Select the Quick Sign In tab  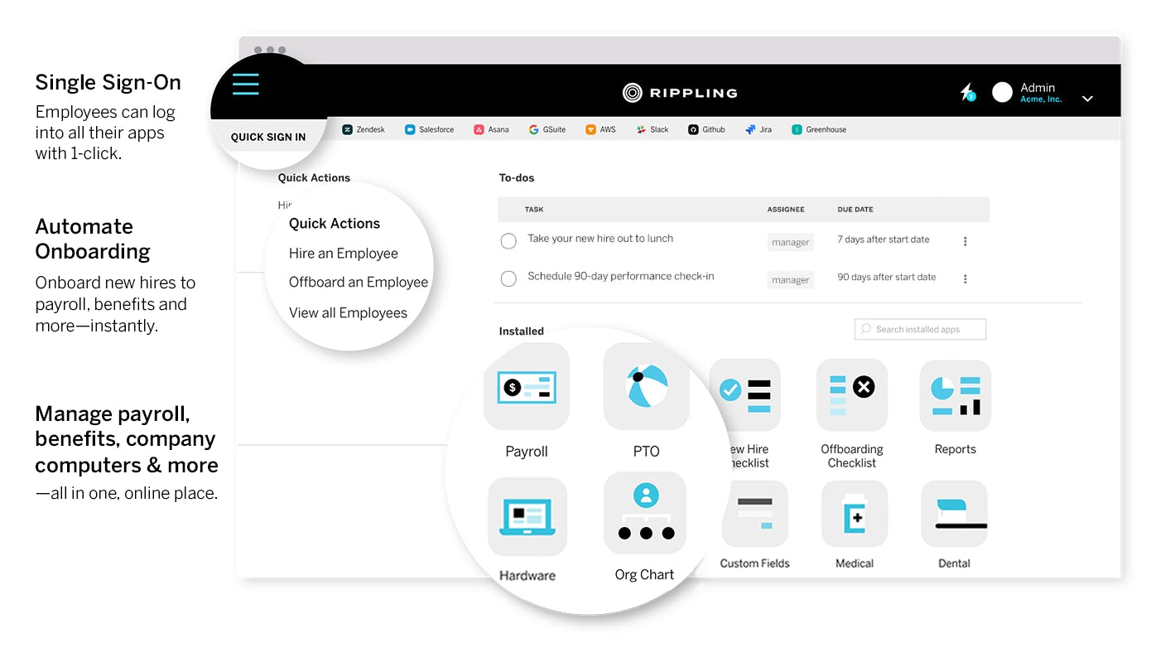click(x=267, y=137)
